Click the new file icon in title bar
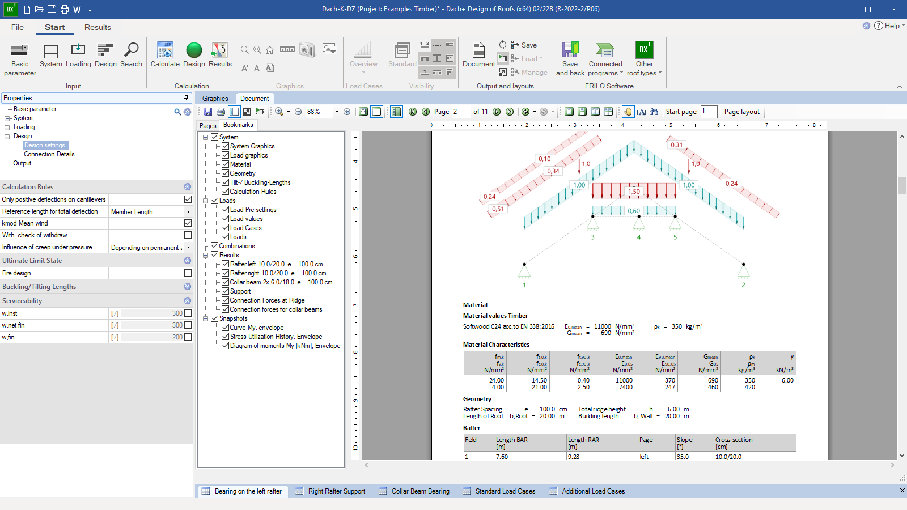 click(x=27, y=9)
